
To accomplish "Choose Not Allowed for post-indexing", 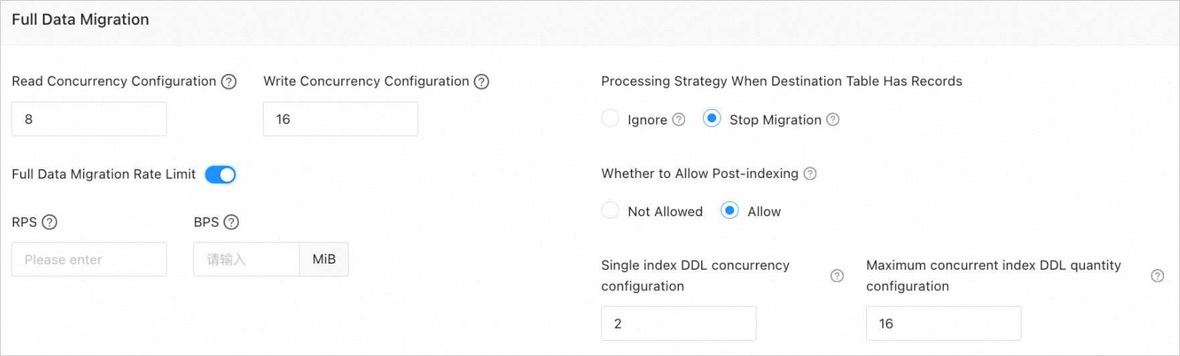I will pos(610,210).
